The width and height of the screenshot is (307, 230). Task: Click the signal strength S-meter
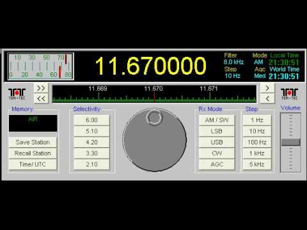click(41, 66)
